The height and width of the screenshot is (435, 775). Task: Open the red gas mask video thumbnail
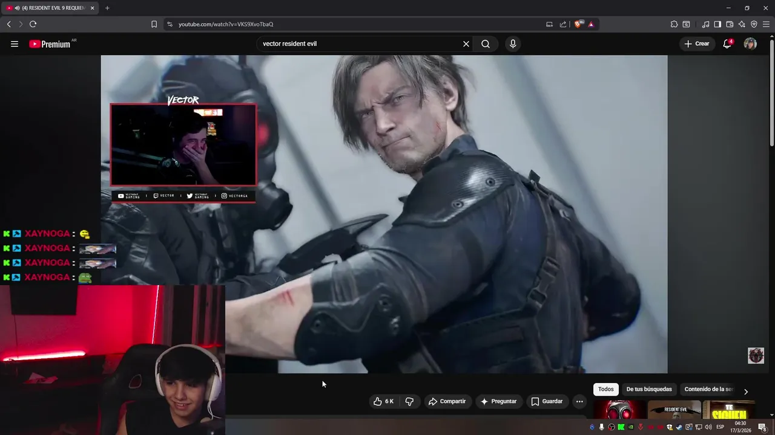pos(619,410)
